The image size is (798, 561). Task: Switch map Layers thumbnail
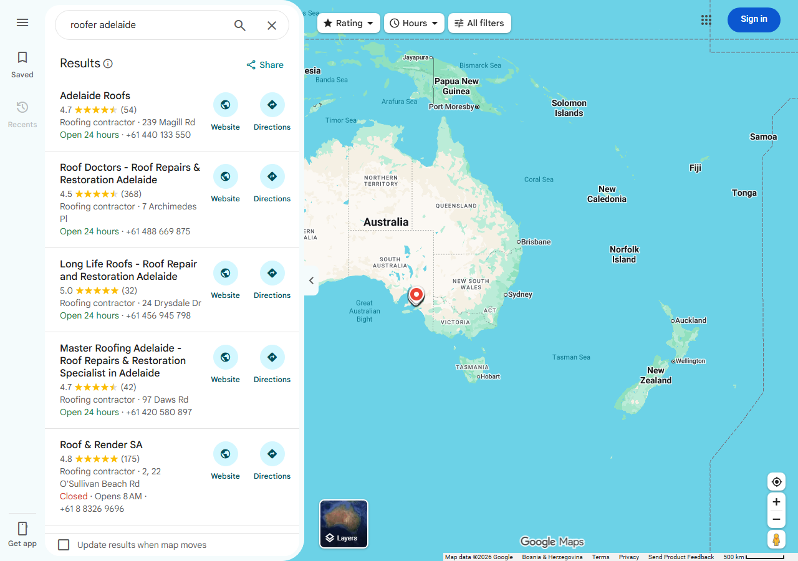[344, 524]
